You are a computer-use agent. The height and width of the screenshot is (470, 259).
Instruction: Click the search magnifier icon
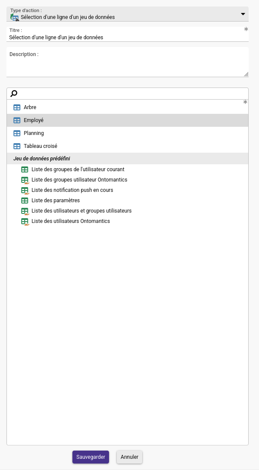(14, 94)
